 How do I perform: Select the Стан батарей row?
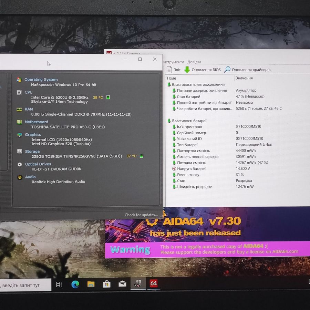pyautogui.click(x=237, y=96)
